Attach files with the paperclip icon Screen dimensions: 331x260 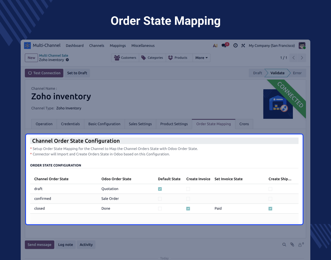point(292,245)
